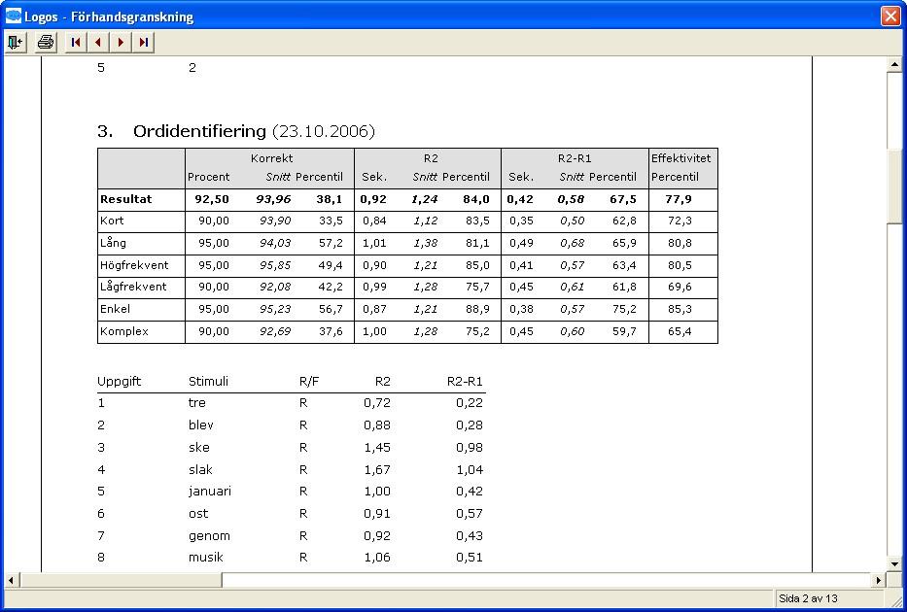
Task: Go to next page arrow button
Action: pyautogui.click(x=121, y=42)
